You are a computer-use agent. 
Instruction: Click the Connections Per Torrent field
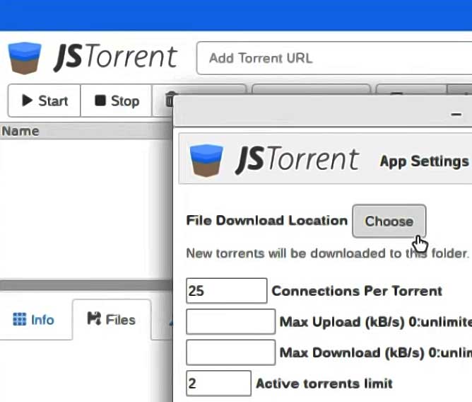(226, 291)
